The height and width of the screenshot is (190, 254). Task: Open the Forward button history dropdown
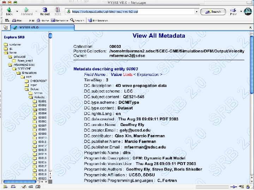pos(36,11)
